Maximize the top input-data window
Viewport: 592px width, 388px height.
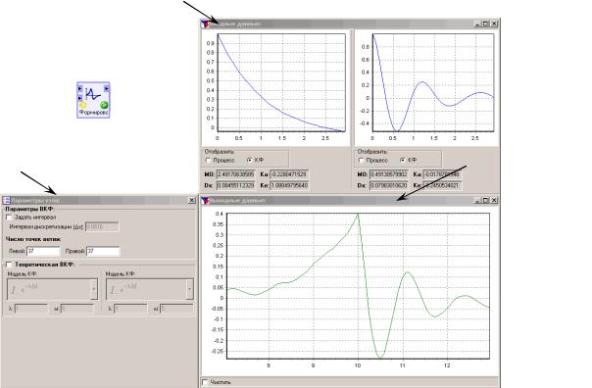485,24
